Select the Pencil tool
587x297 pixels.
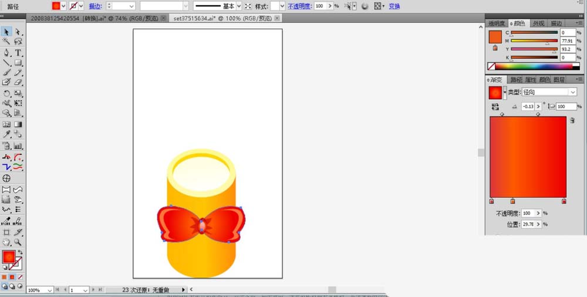(x=18, y=73)
